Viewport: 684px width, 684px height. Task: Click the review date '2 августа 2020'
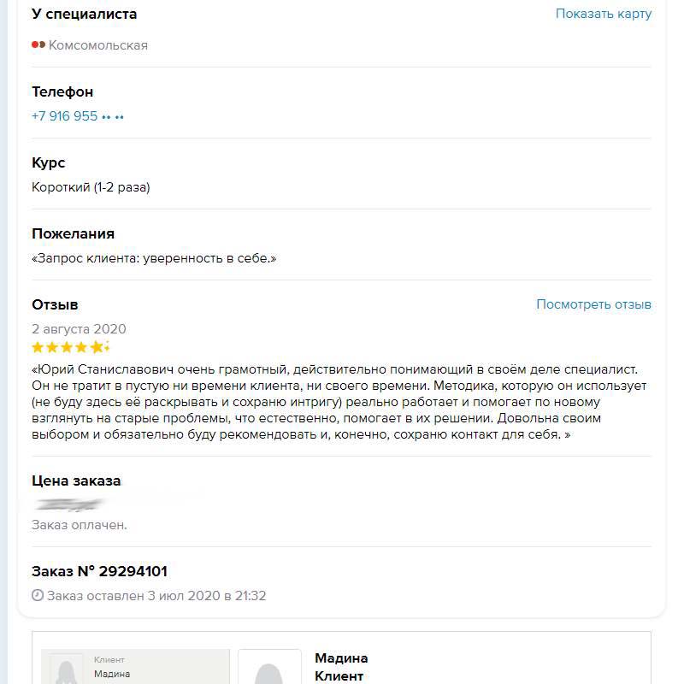click(x=79, y=329)
